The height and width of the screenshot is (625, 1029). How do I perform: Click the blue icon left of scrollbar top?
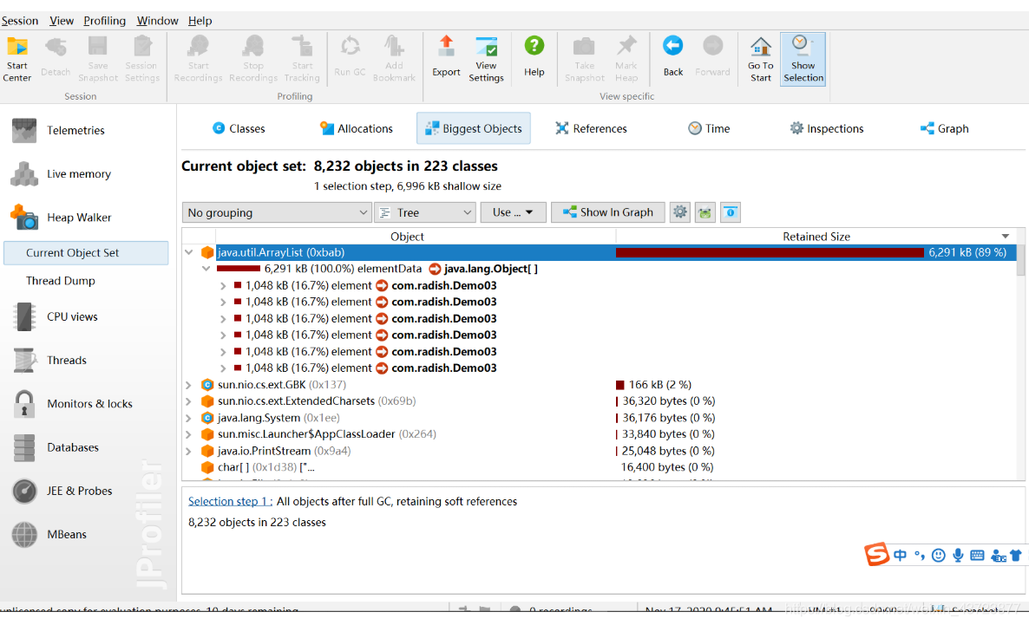tap(731, 212)
